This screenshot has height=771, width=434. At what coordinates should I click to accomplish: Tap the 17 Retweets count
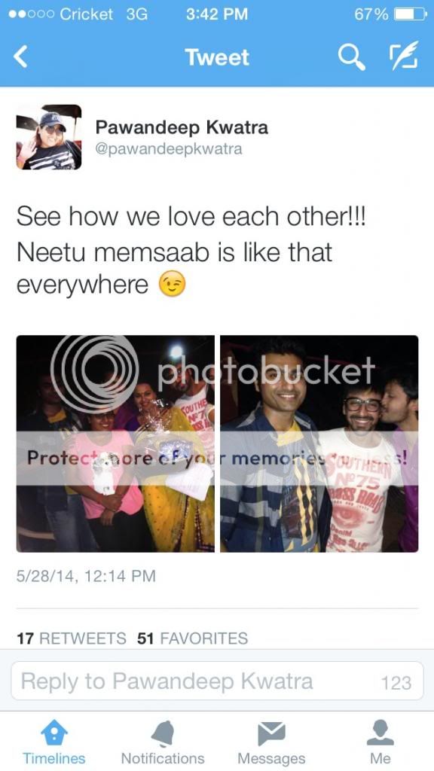coord(72,638)
